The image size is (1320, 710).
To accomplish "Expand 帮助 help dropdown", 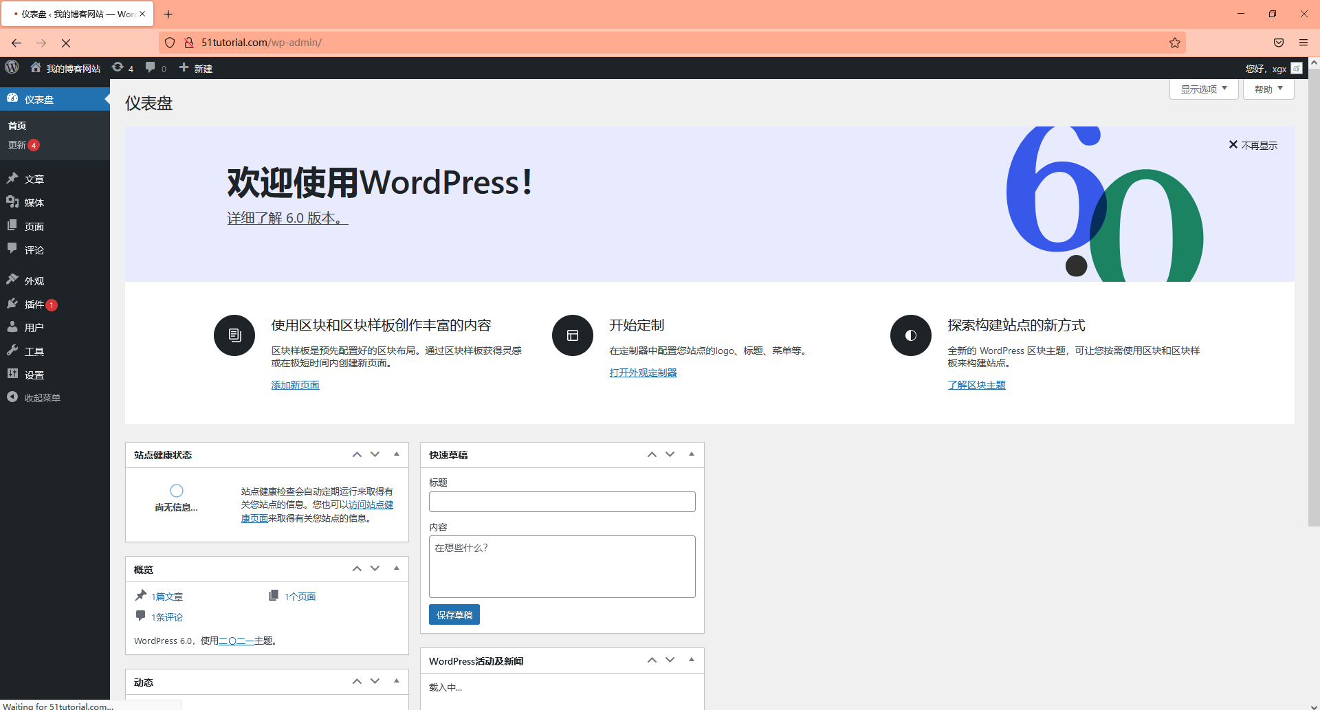I will (1268, 89).
